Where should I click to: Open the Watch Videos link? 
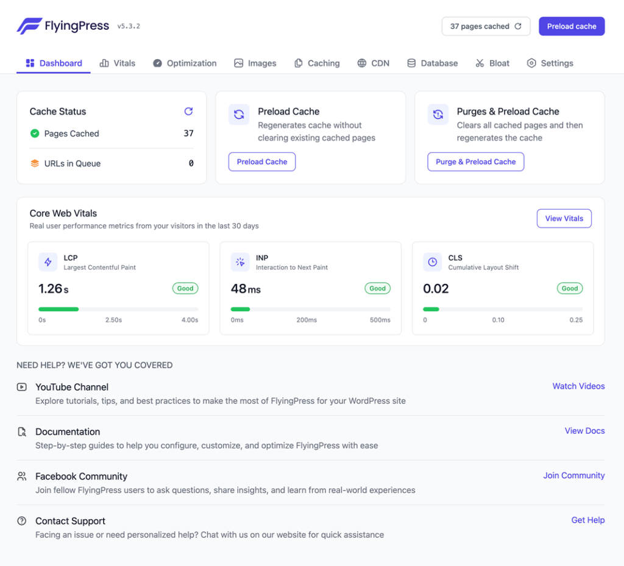coord(578,386)
